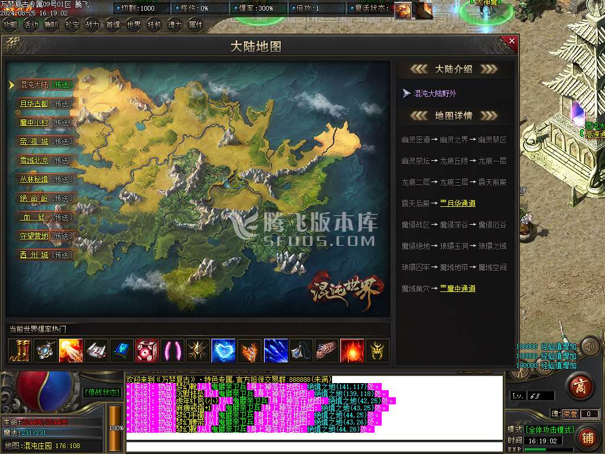Click the 月华通道 link
Viewport: 605px width, 454px height.
(x=458, y=203)
